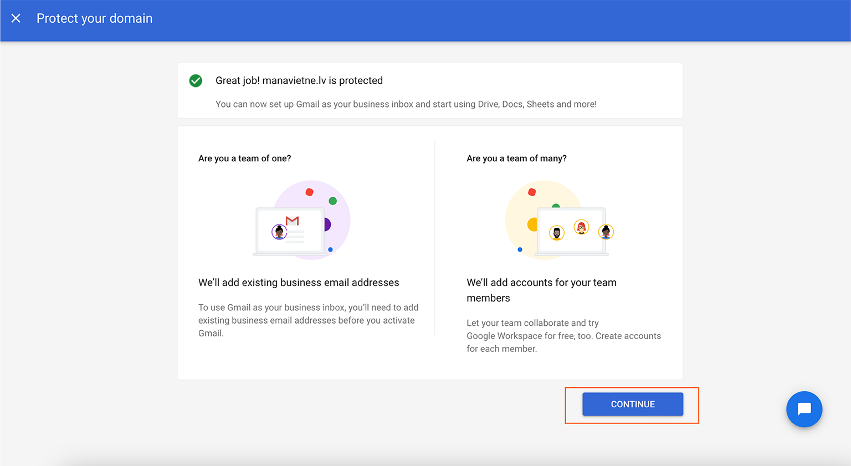Click the Gmail laptop illustration
Viewport: 851px width, 466px height.
pyautogui.click(x=302, y=220)
